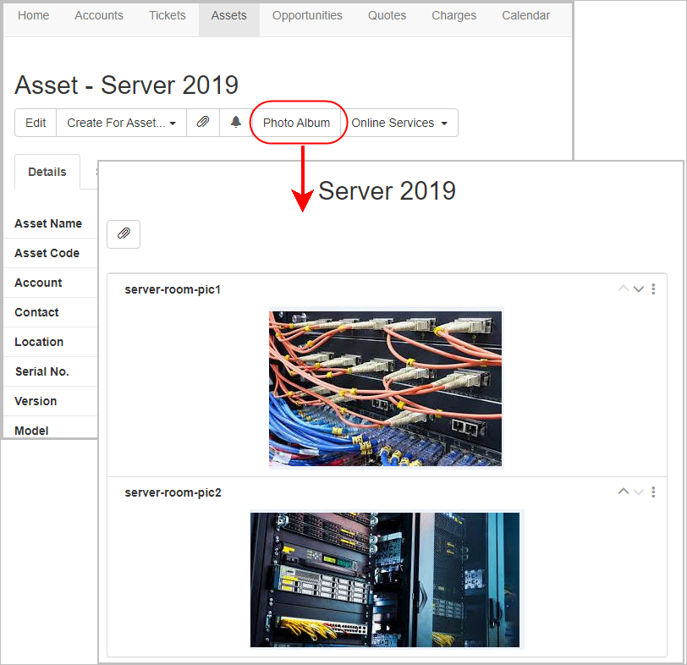The height and width of the screenshot is (665, 687).
Task: Click the paperclip attachment icon in asset toolbar
Action: click(x=203, y=123)
